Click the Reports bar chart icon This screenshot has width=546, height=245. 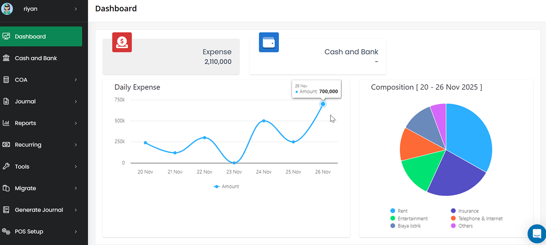tap(6, 123)
